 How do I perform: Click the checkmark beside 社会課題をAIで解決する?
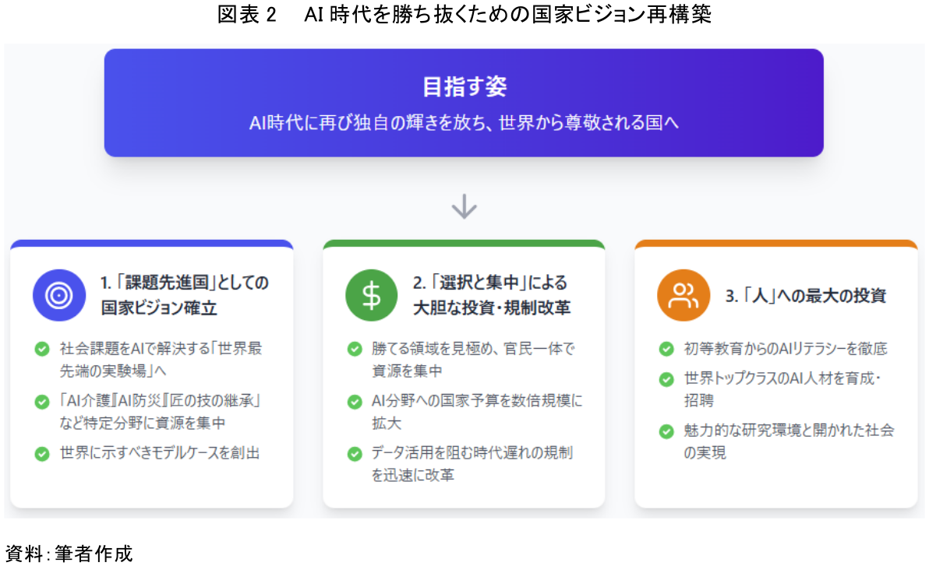coord(42,349)
